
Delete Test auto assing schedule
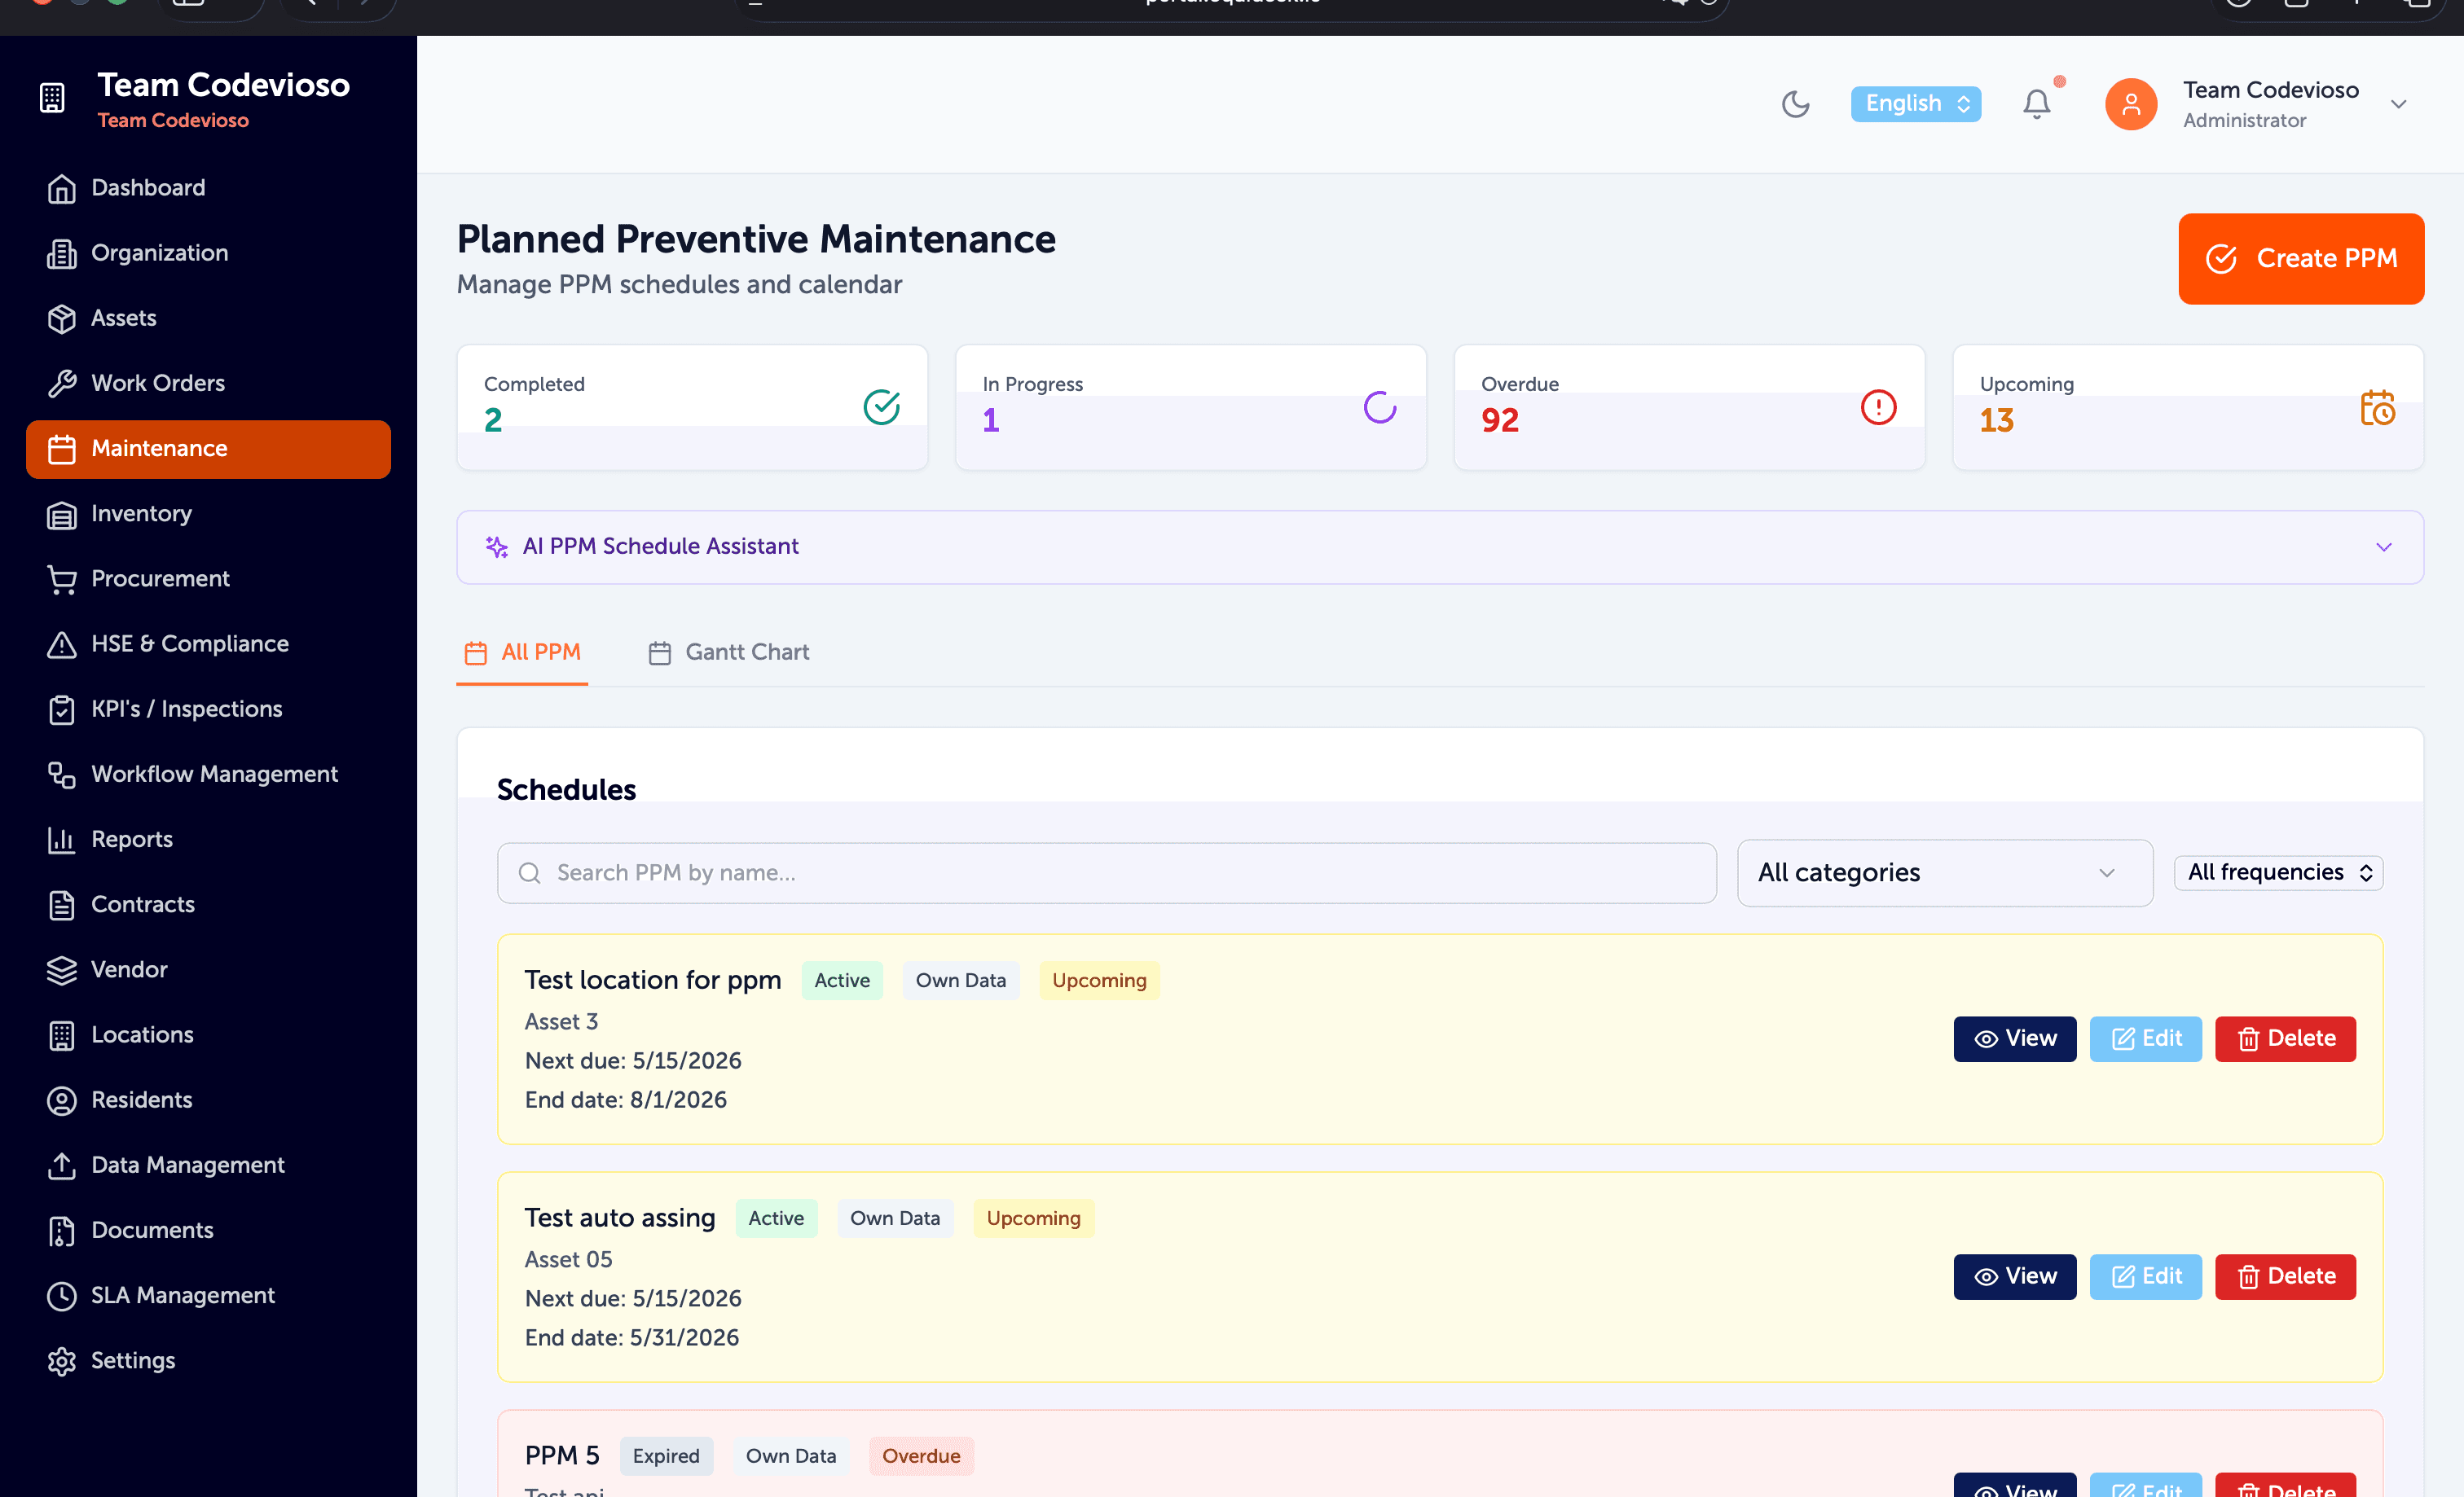click(x=2285, y=1277)
